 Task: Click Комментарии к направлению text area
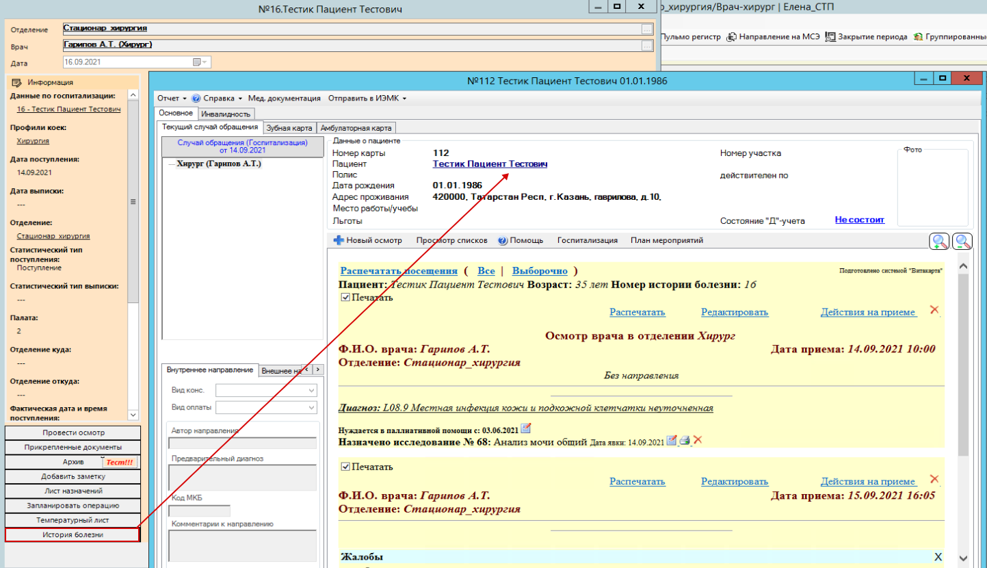tap(242, 546)
